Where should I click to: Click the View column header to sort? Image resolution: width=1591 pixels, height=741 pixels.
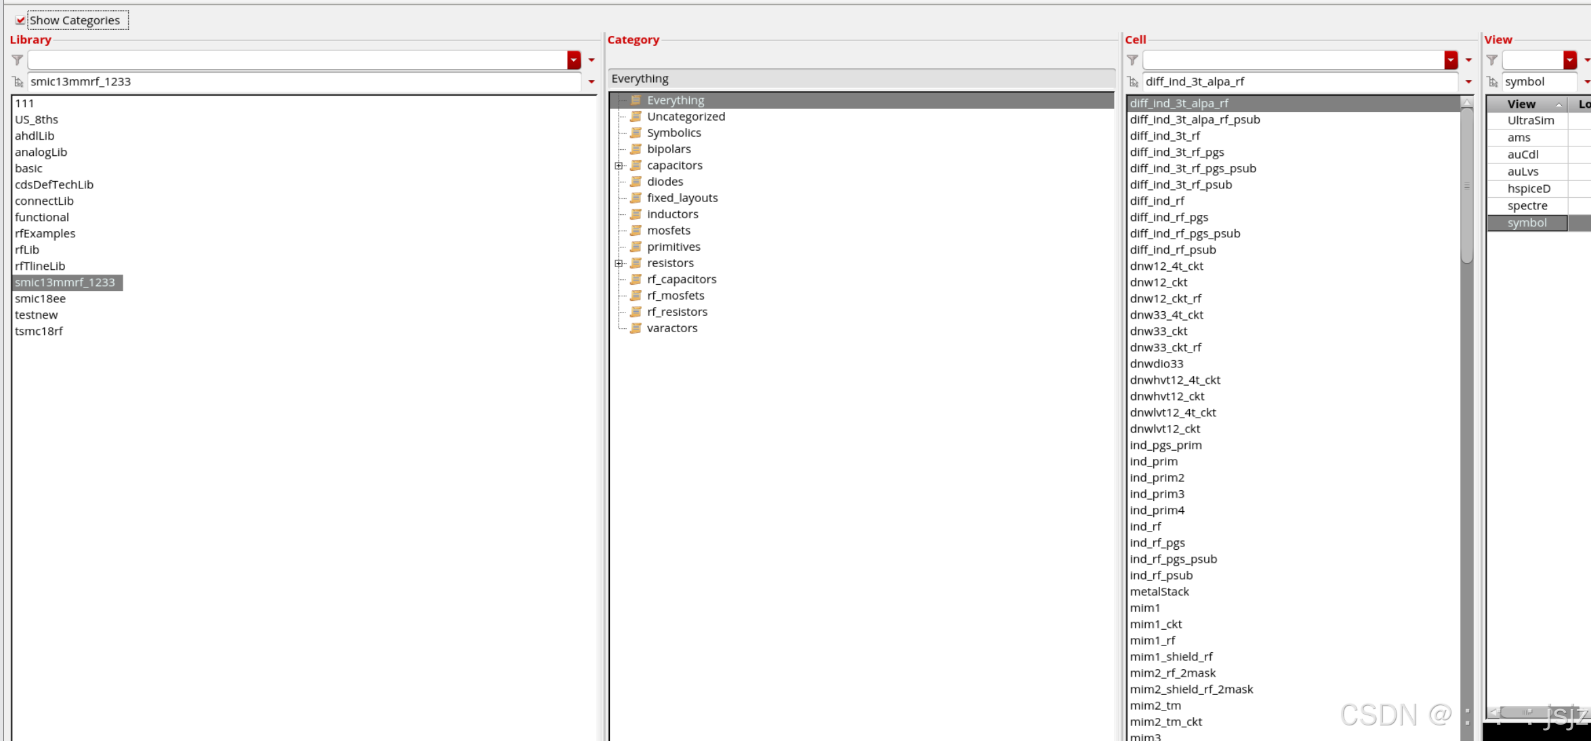pos(1521,104)
